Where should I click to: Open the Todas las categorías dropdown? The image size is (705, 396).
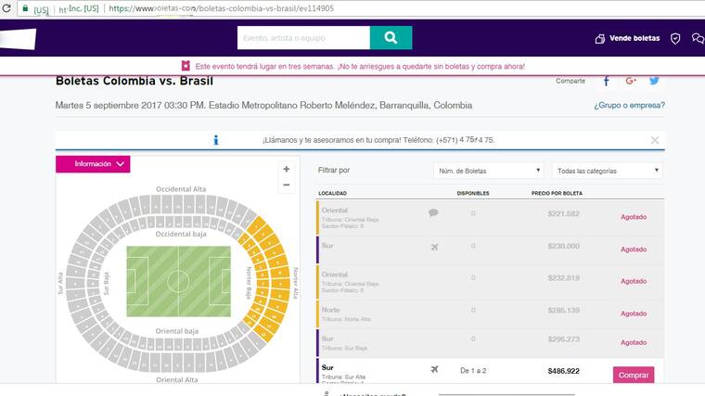pyautogui.click(x=607, y=171)
